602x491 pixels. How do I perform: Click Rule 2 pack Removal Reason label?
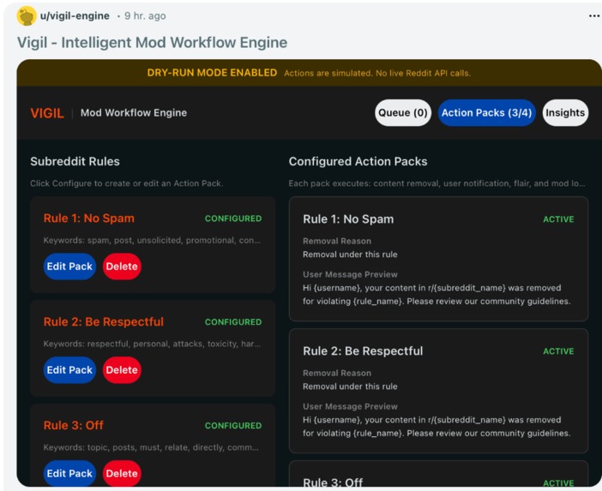(x=337, y=374)
